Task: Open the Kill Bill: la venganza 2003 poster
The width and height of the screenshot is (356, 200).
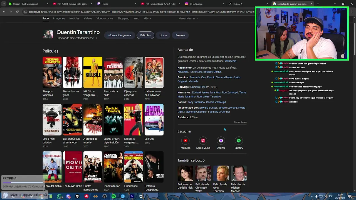Action: (93, 72)
